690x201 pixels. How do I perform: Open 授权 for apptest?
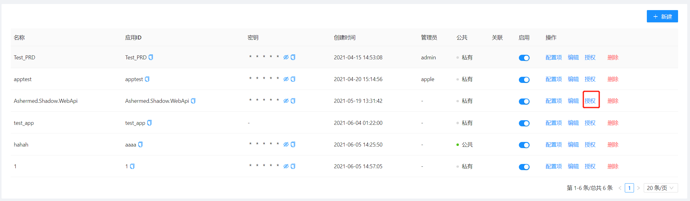point(590,79)
